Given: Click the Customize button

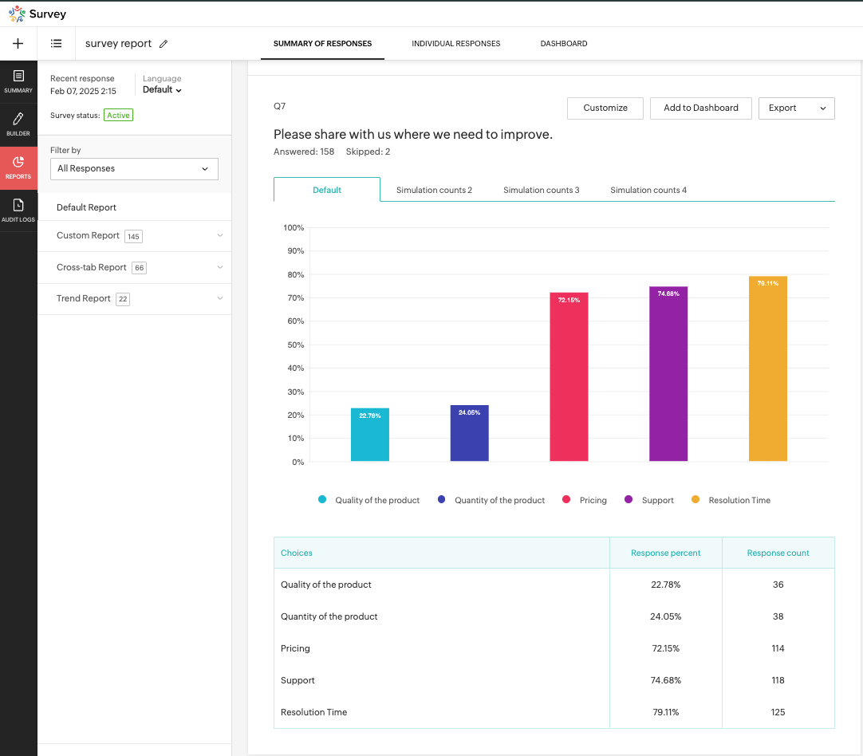Looking at the screenshot, I should (x=605, y=108).
